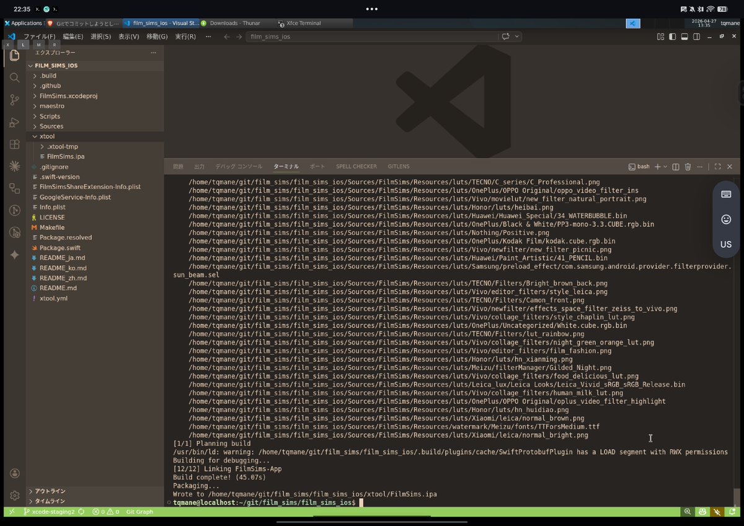Open Git Graph from status bar
The height and width of the screenshot is (526, 744).
(x=139, y=512)
